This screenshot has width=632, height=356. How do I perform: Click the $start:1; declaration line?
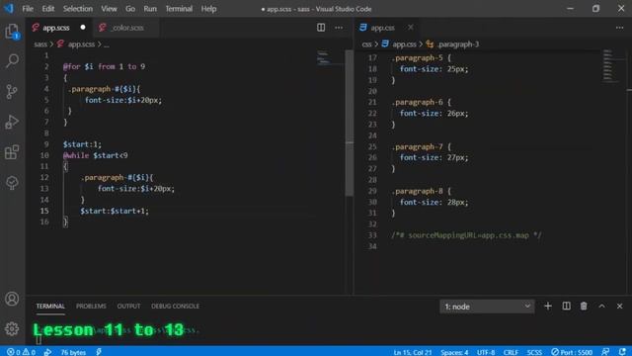(82, 144)
